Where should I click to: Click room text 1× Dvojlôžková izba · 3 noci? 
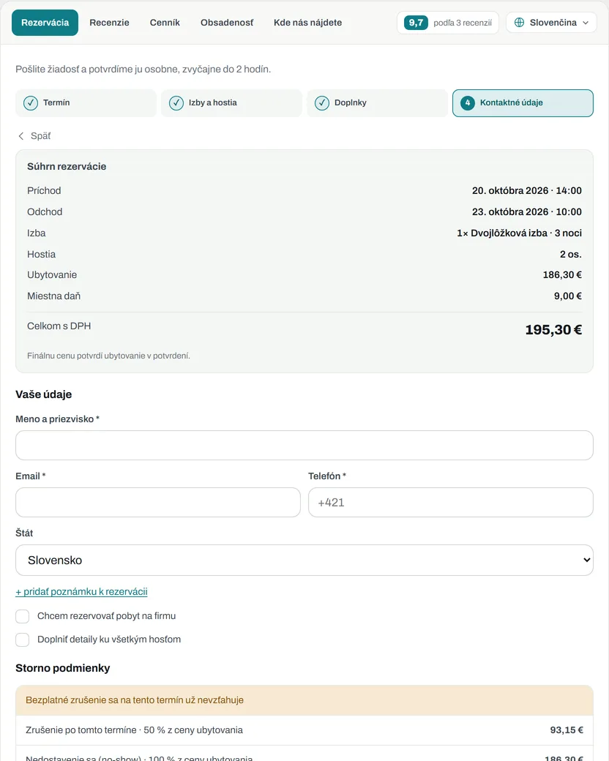(x=519, y=233)
